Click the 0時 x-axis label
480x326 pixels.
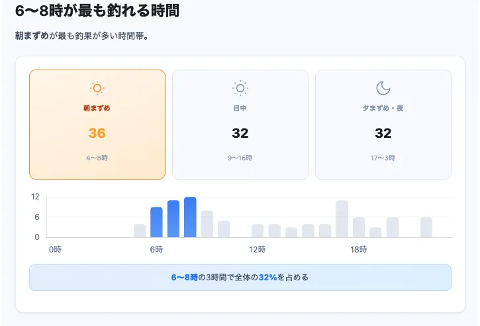[x=56, y=249]
